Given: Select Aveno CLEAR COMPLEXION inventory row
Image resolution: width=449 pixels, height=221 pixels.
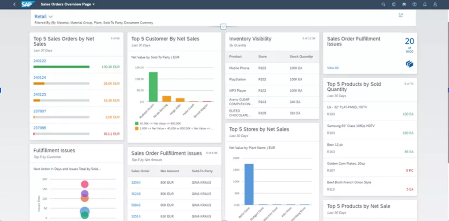Looking at the screenshot, I should pos(272,102).
